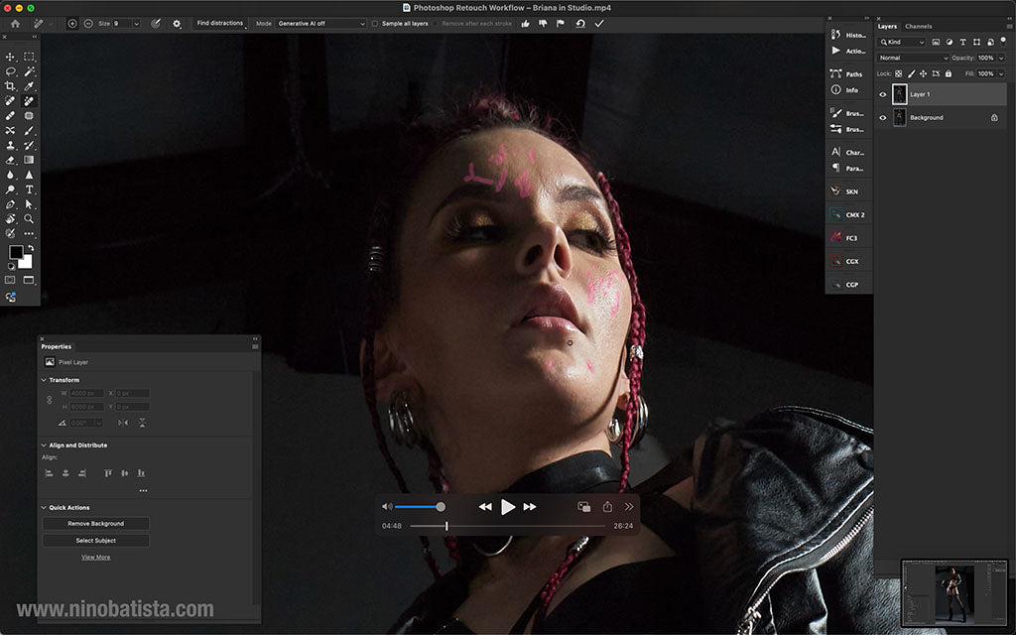Screen dimensions: 1016x635
Task: Collapse the Transform section in Properties
Action: 45,379
